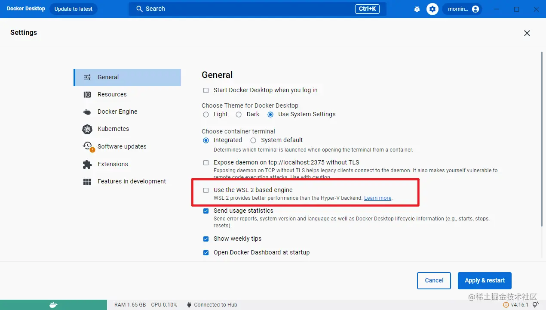The width and height of the screenshot is (546, 310).
Task: Click the Cancel button
Action: point(434,281)
